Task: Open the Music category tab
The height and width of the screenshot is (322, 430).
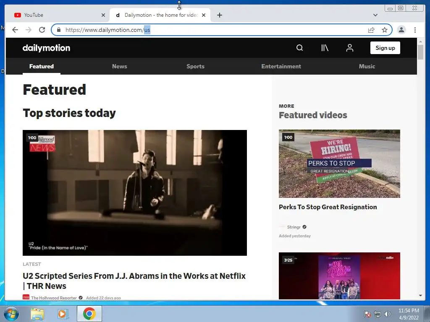Action: click(x=367, y=66)
